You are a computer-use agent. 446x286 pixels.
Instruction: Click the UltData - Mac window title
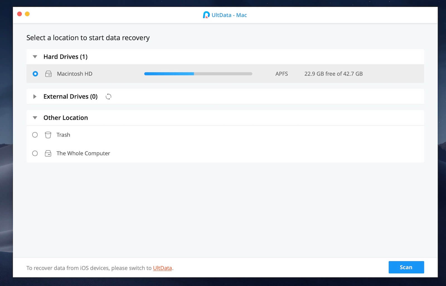pyautogui.click(x=229, y=15)
